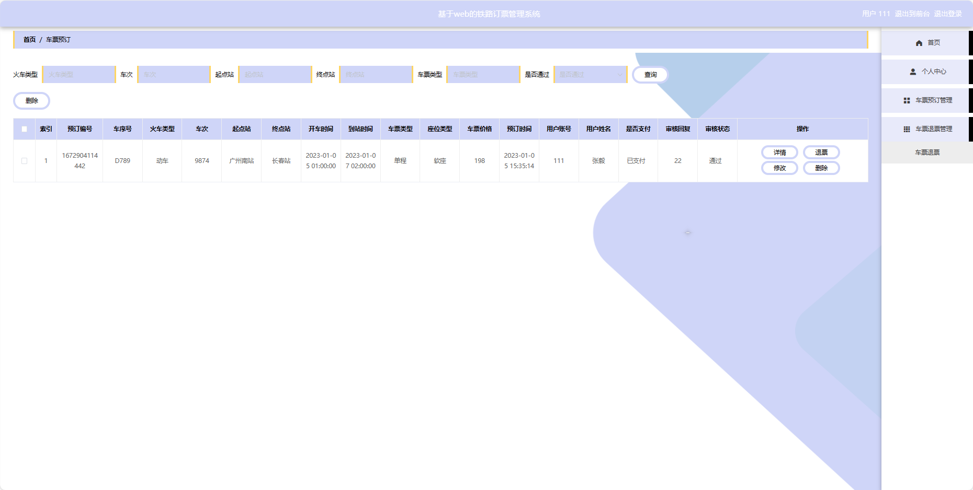This screenshot has height=490, width=973.
Task: Focus the 火车类型 filter input
Action: pos(79,75)
